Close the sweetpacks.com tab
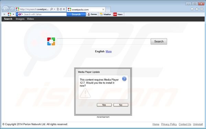Viewport: 206px width, 129px height. (x=103, y=10)
